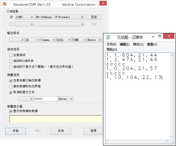Close the ReceiverCOM window
176x146 pixels.
coord(103,3)
